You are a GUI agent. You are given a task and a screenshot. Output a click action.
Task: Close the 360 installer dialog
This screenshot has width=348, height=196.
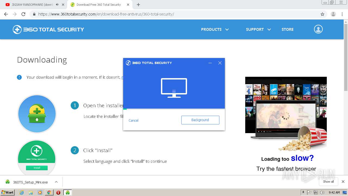(x=220, y=63)
